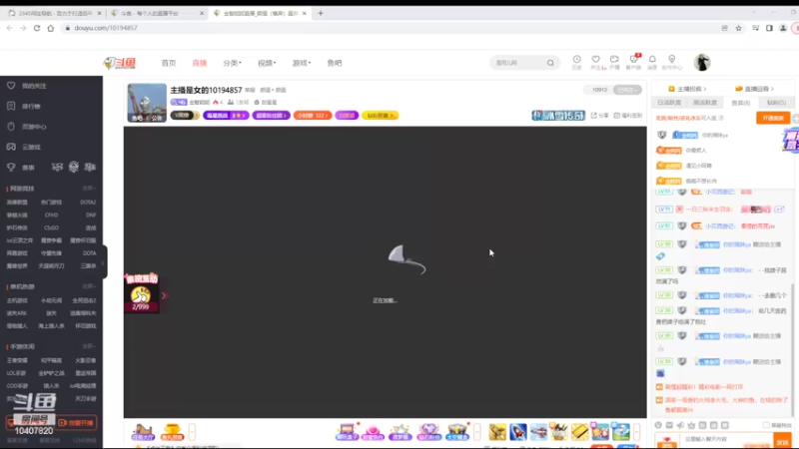This screenshot has height=449, width=799.
Task: Click the chat panel scrollbar
Action: click(792, 348)
